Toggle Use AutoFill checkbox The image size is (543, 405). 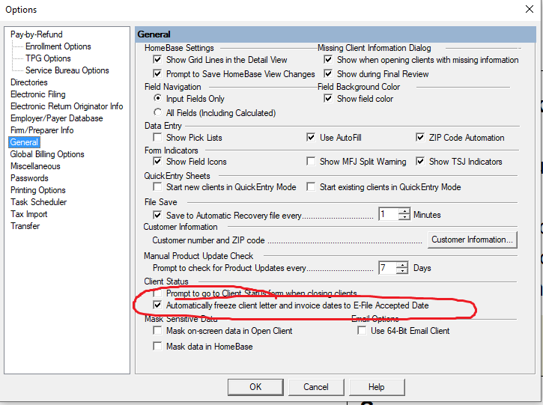click(312, 138)
